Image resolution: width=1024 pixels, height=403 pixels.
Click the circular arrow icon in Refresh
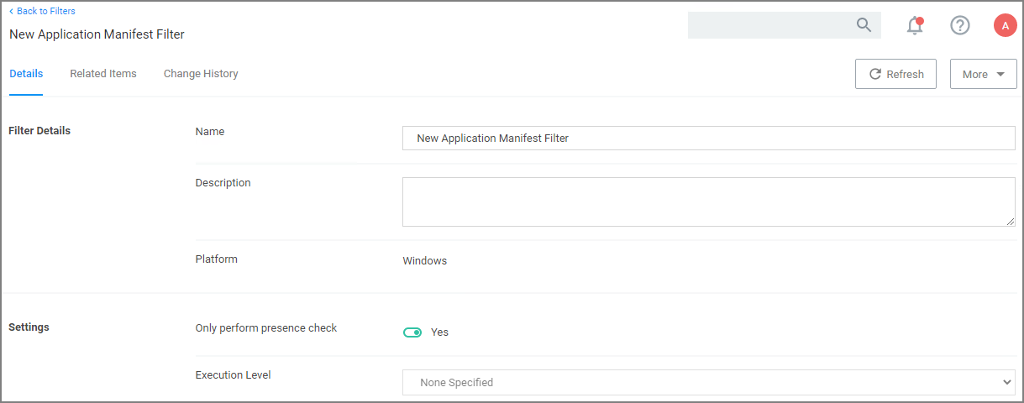[x=875, y=74]
